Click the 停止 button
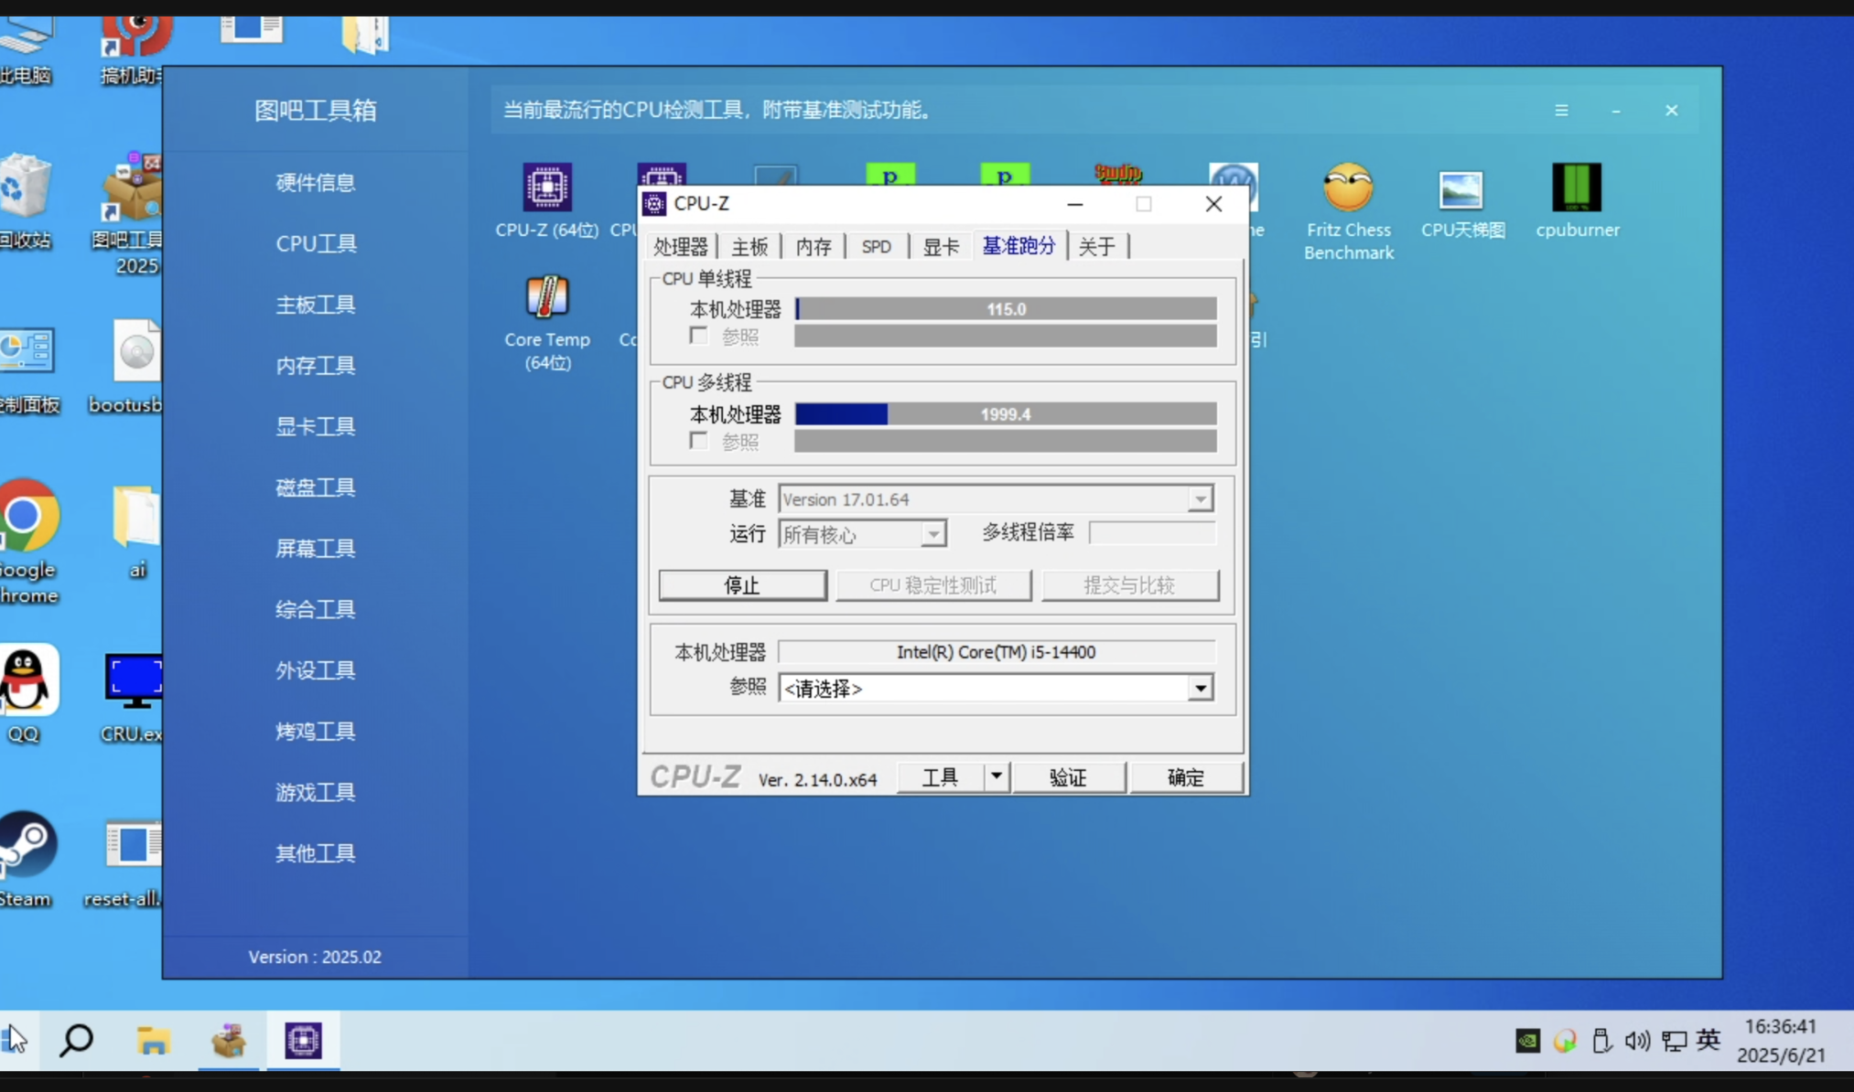 click(742, 585)
